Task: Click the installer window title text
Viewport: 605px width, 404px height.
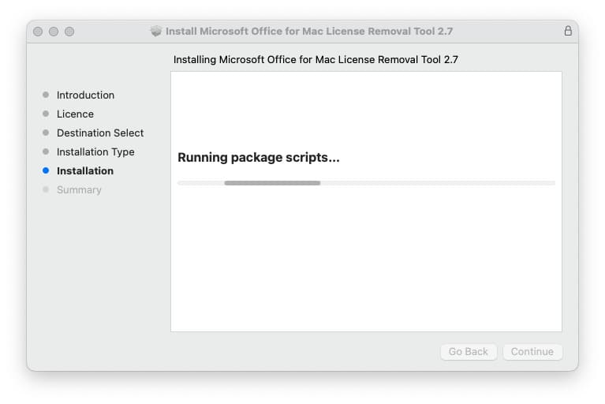Action: tap(309, 32)
